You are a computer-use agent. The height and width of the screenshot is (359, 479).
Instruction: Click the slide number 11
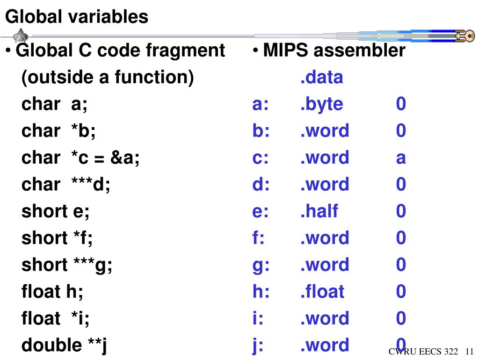tap(470, 352)
